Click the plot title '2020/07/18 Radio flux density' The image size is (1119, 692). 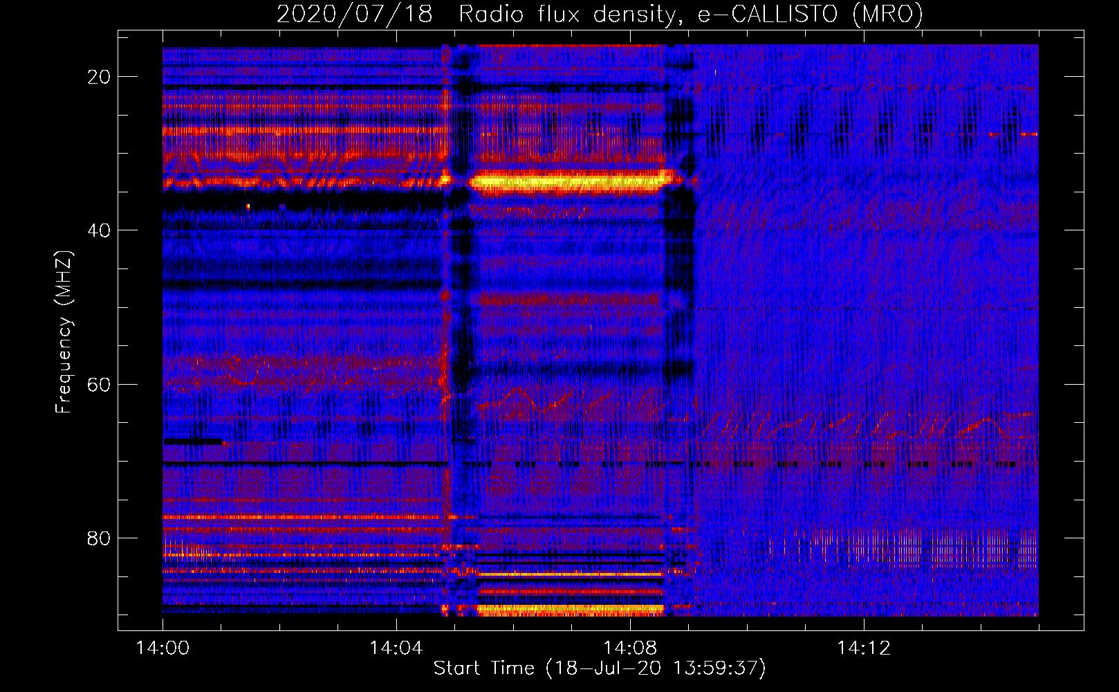pyautogui.click(x=600, y=14)
